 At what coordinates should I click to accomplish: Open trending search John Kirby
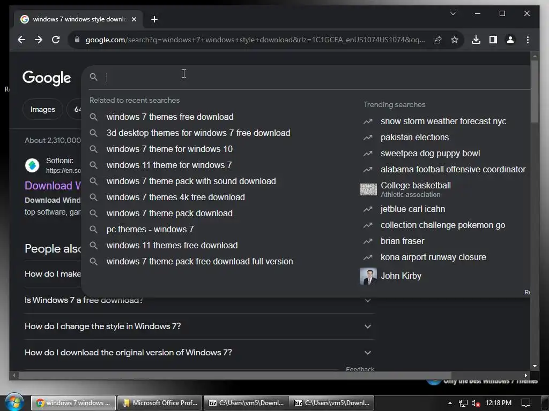coord(401,276)
